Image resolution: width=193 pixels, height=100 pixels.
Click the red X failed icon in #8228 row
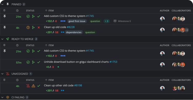tap(39, 27)
